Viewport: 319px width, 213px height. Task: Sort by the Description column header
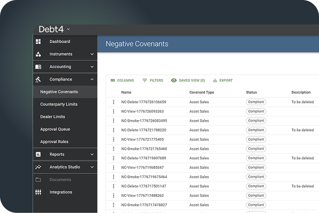tap(301, 92)
